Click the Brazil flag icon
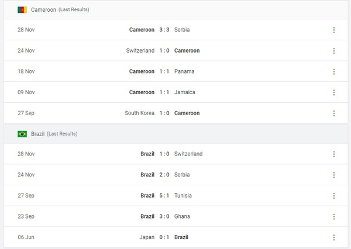The width and height of the screenshot is (351, 249). [x=22, y=134]
